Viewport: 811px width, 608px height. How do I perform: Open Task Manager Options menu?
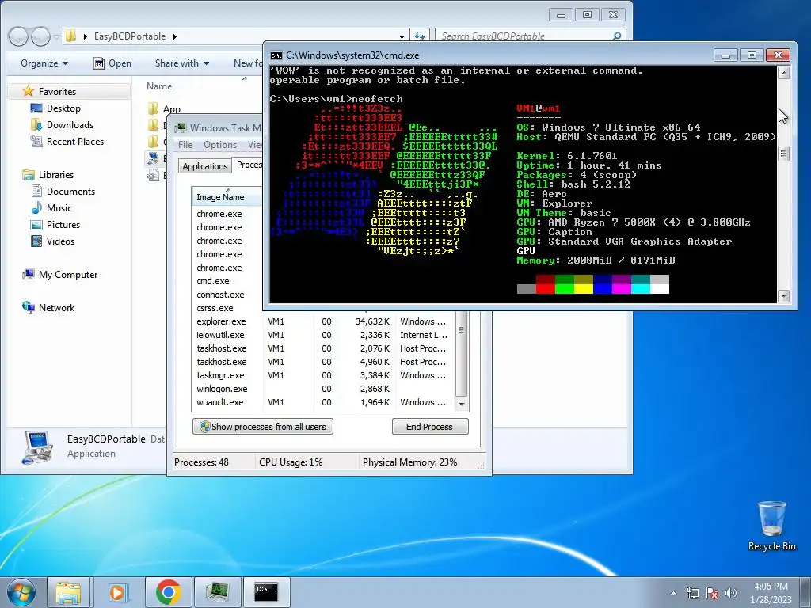[220, 145]
